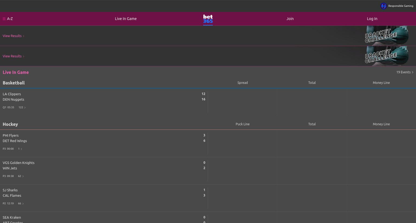Click the DEN Nuggets score of 16

point(203,99)
